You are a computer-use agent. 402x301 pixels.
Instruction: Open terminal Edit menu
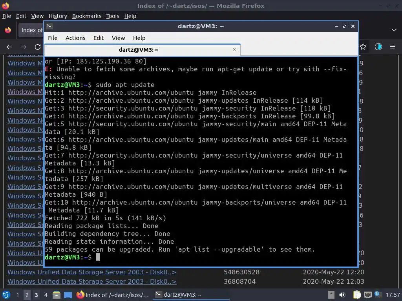[99, 38]
